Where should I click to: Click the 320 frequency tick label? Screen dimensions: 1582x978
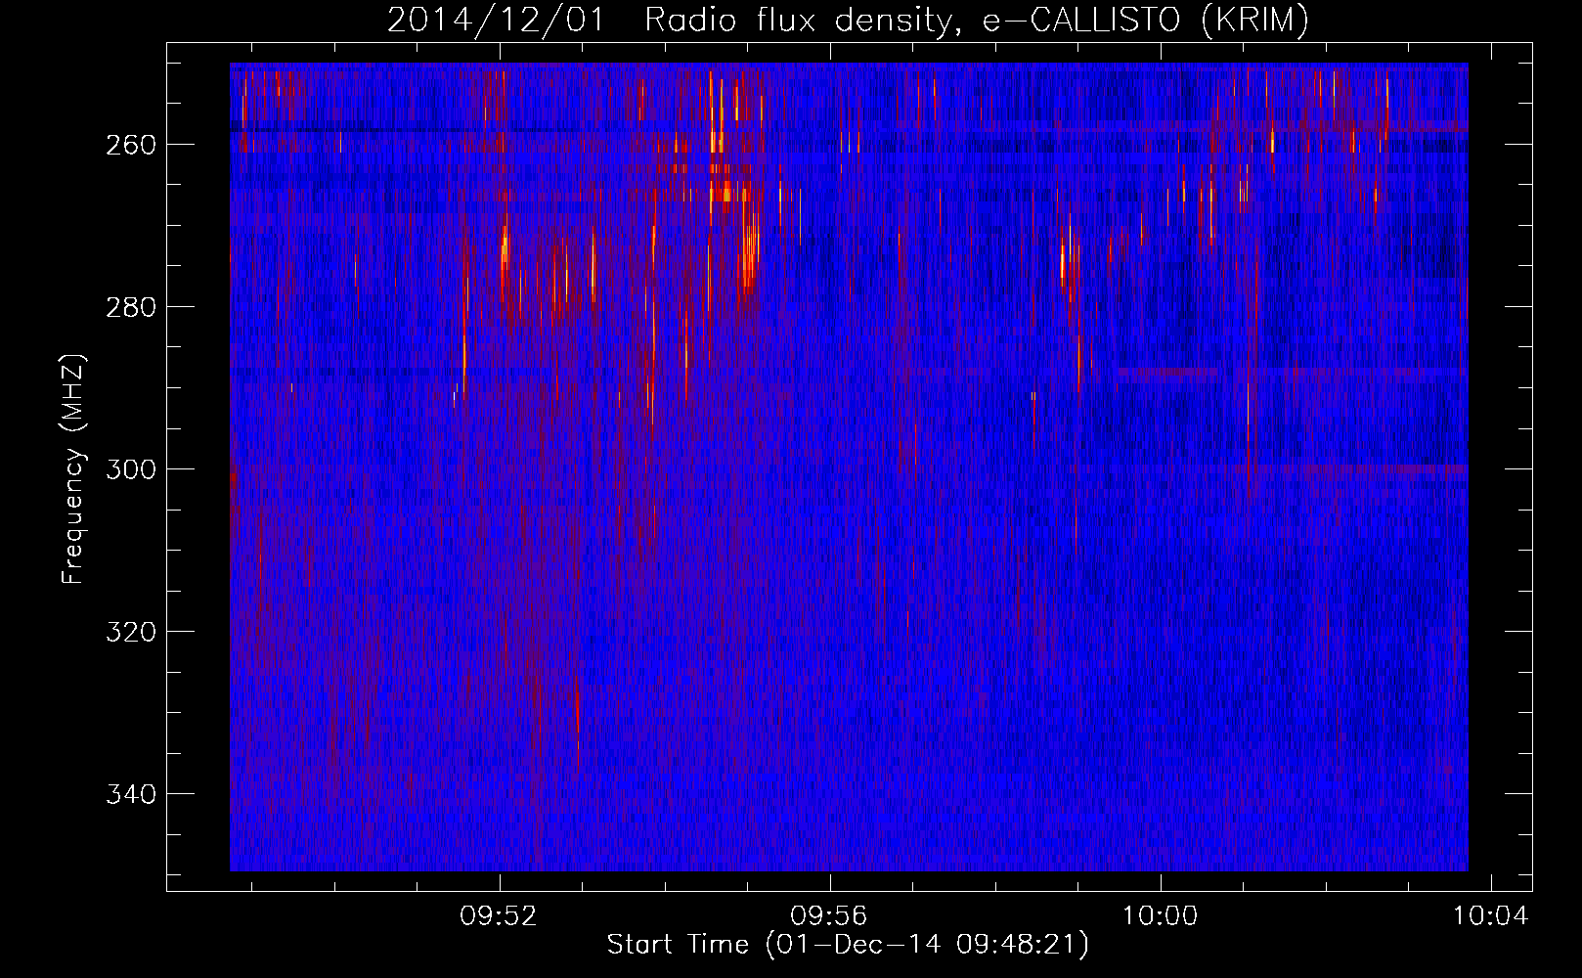pos(129,632)
